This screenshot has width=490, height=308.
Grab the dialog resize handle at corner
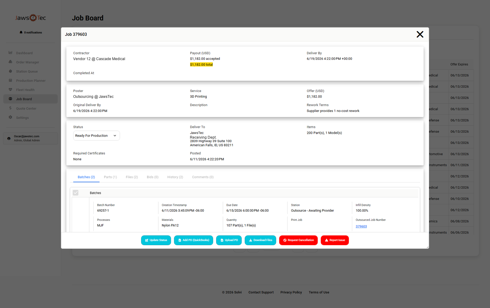click(x=428, y=247)
